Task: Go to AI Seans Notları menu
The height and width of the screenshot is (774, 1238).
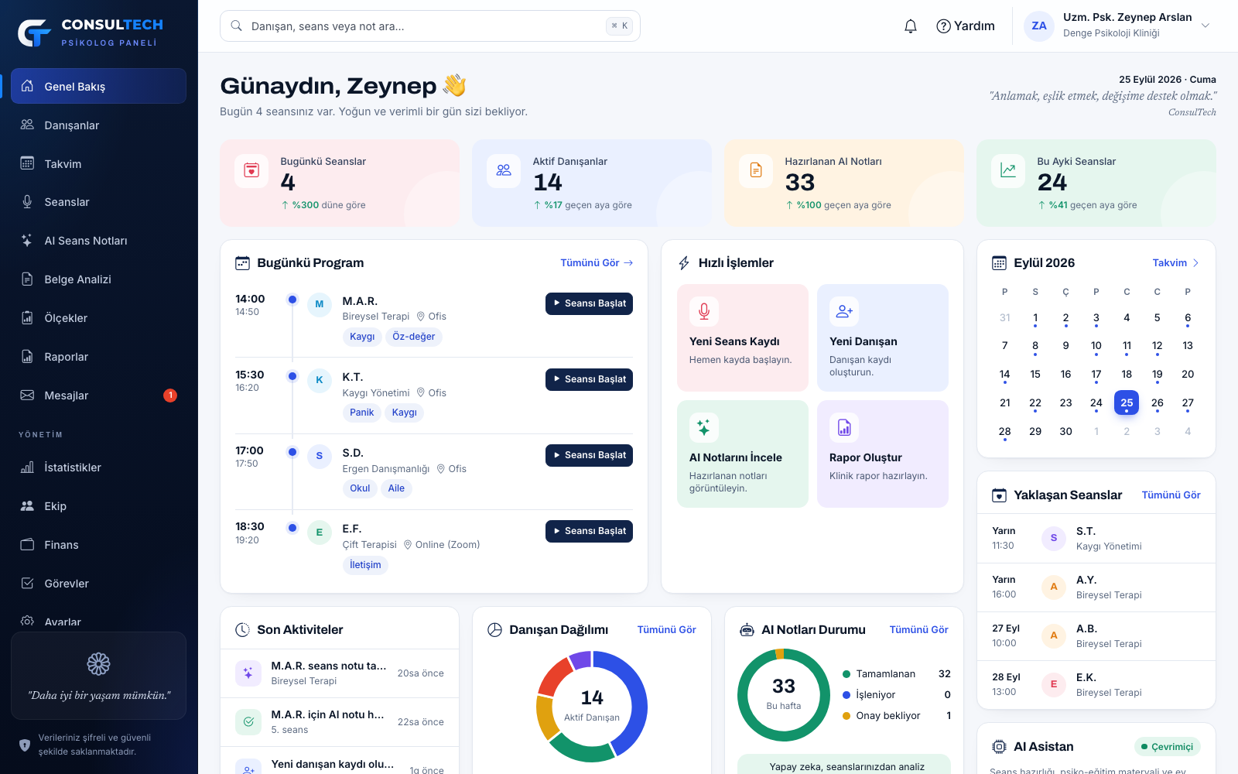Action: [x=98, y=241]
